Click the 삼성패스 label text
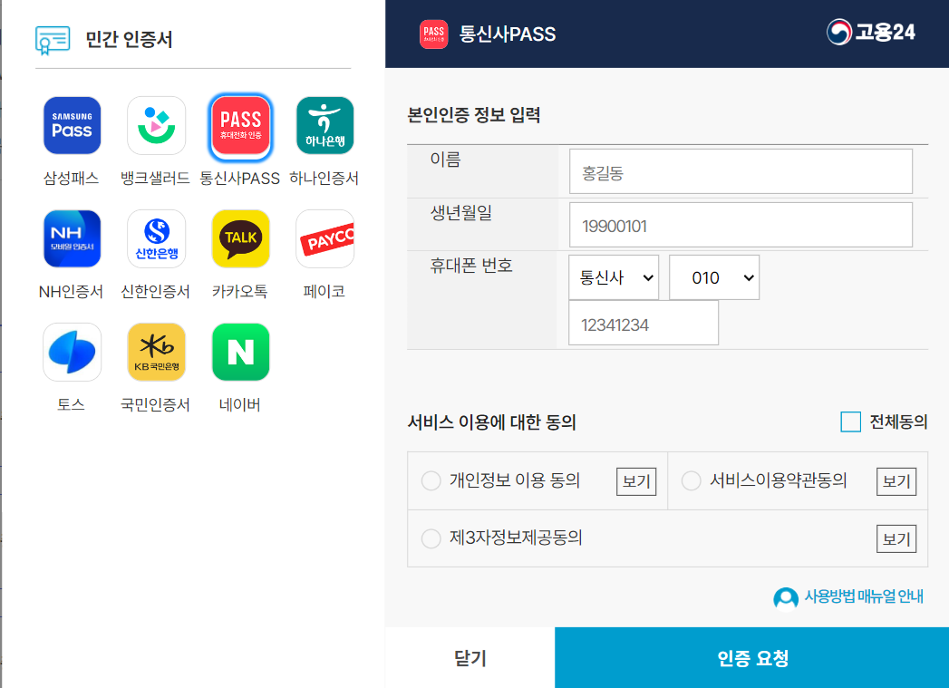 (x=72, y=178)
